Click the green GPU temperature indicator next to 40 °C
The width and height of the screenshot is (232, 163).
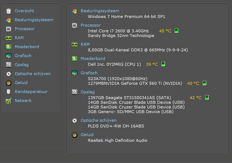[x=204, y=83]
